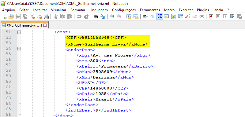Click the name Guilherme Livvi
Viewport: 245px width, 117px height.
point(105,44)
